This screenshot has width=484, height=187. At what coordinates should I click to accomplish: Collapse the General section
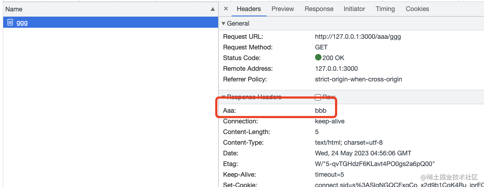pos(223,23)
